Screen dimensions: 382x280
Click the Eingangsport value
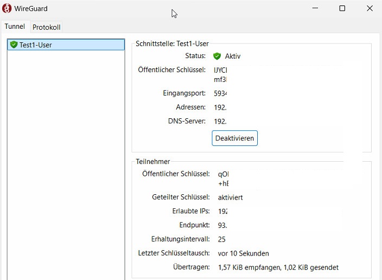point(220,93)
